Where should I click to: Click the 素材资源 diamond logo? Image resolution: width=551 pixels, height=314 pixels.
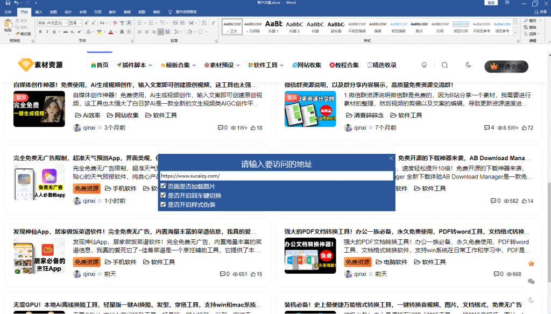[25, 65]
